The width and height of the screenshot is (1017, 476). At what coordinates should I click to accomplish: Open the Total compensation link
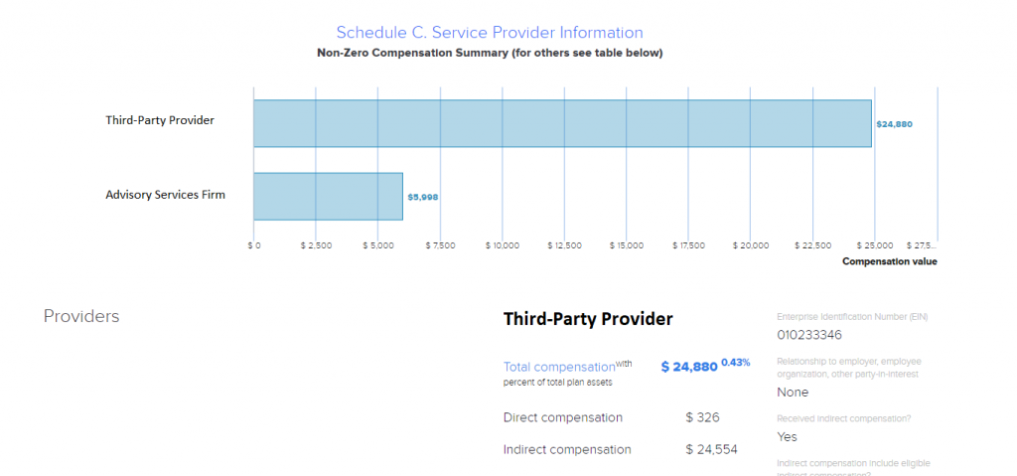point(559,366)
